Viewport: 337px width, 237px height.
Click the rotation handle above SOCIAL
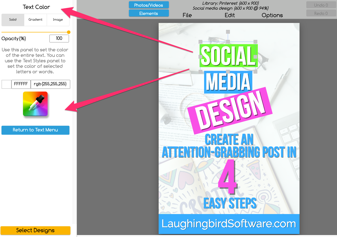pyautogui.click(x=228, y=32)
